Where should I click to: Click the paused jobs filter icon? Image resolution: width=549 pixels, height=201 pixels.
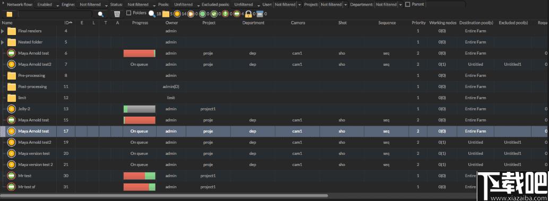click(x=177, y=14)
